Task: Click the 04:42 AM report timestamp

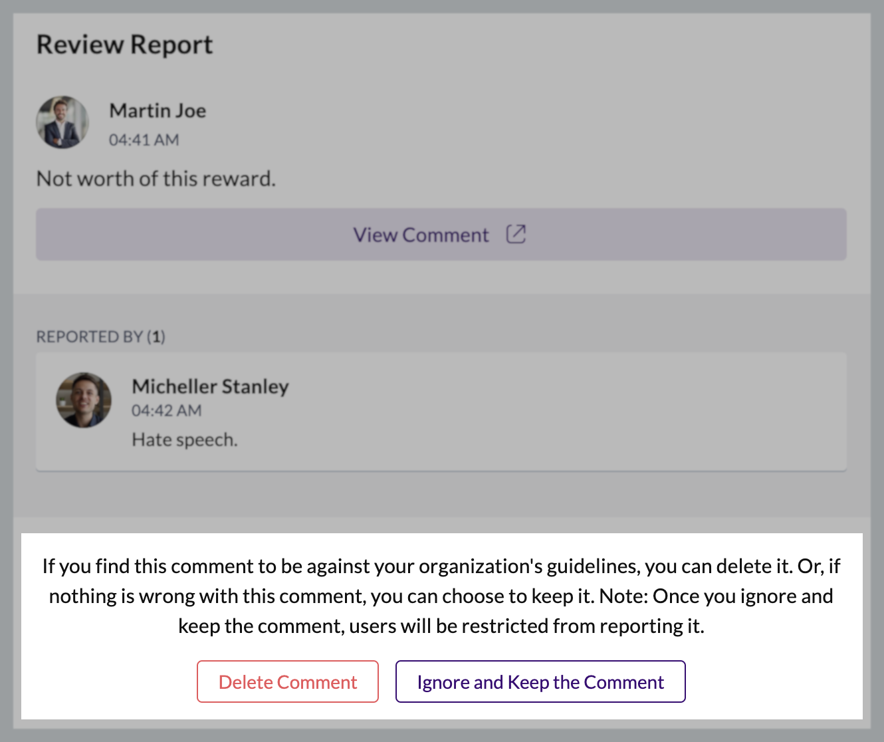Action: point(166,410)
